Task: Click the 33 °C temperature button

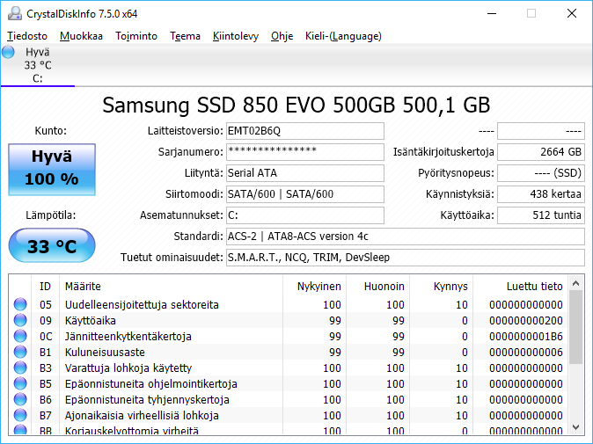Action: pos(52,245)
